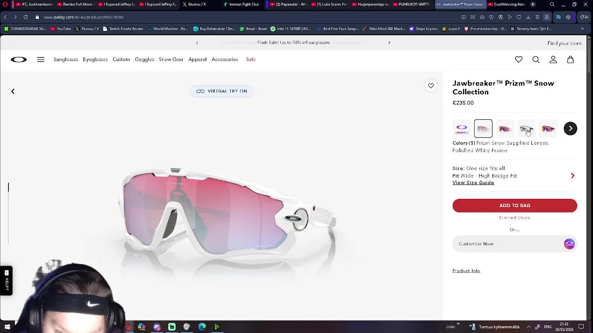Select the third color swatch
The image size is (593, 333).
tap(505, 129)
